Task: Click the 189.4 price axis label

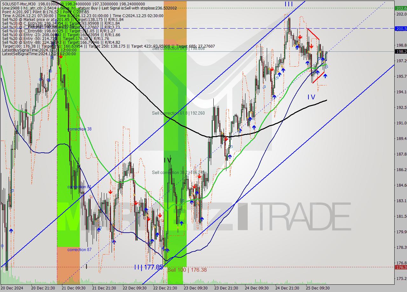Action: click(x=401, y=138)
